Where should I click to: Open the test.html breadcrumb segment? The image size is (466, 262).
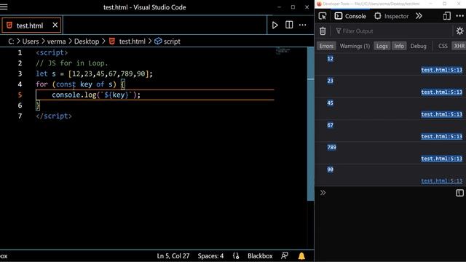click(133, 41)
